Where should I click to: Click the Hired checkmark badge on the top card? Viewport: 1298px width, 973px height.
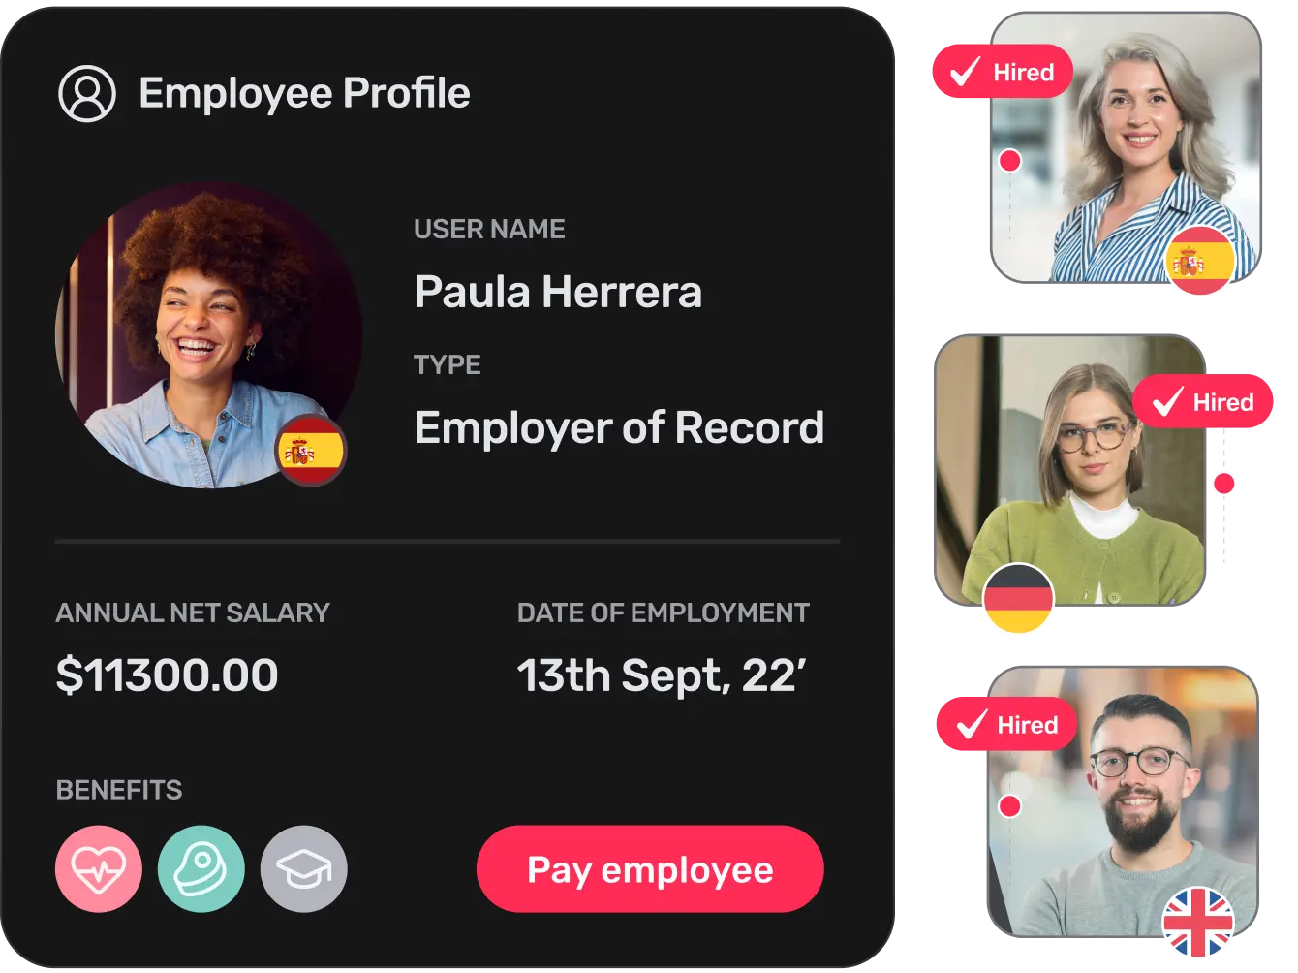coord(1003,72)
